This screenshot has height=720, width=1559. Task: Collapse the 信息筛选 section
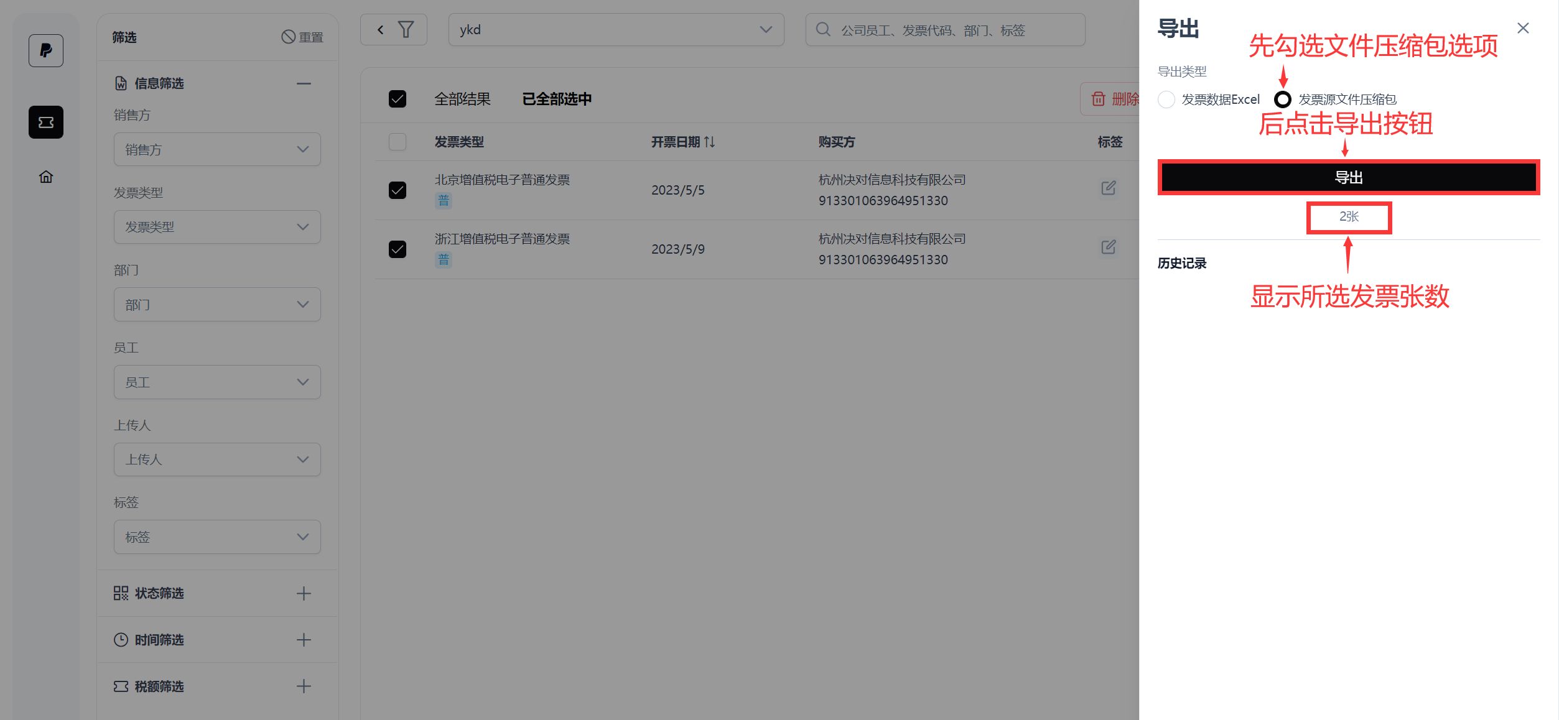click(304, 84)
